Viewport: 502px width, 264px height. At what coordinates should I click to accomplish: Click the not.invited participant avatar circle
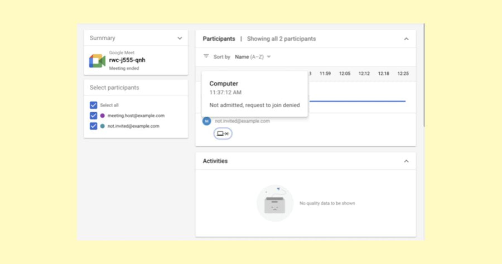(206, 121)
